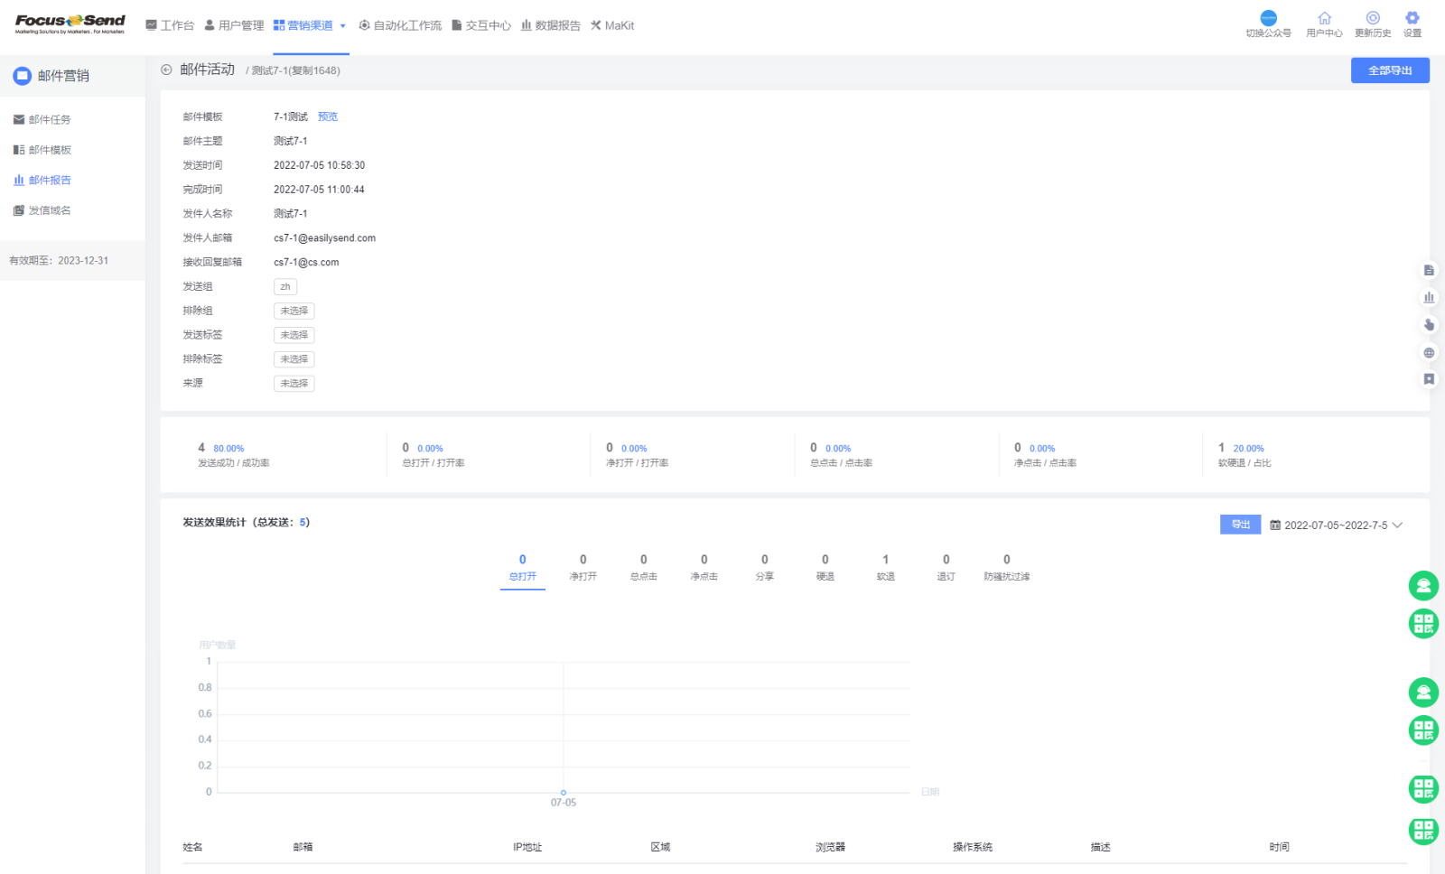The height and width of the screenshot is (874, 1445).
Task: Open 数据报告 data reports
Action: tap(551, 25)
